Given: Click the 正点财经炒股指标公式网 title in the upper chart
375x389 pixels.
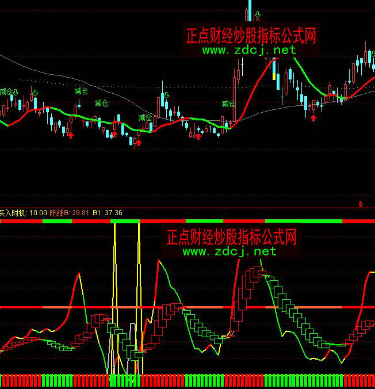Looking at the screenshot, I should [251, 36].
